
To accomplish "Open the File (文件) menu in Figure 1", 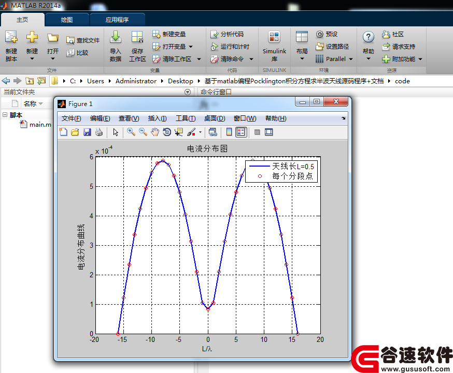I will (x=71, y=118).
